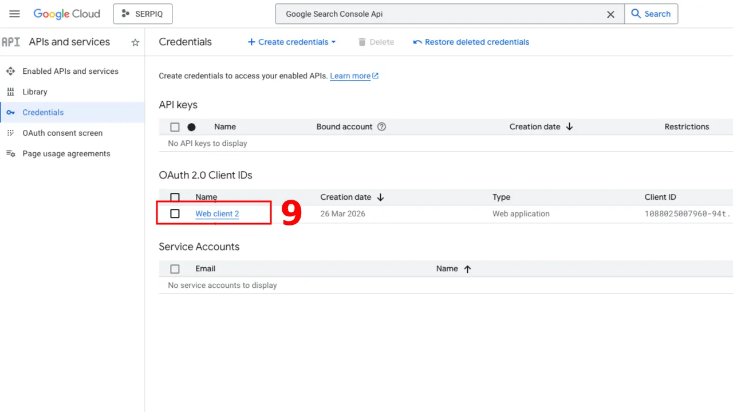Tick the service accounts header checkbox

(x=175, y=269)
